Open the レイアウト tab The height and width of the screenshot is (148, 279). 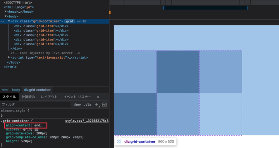(x=49, y=97)
